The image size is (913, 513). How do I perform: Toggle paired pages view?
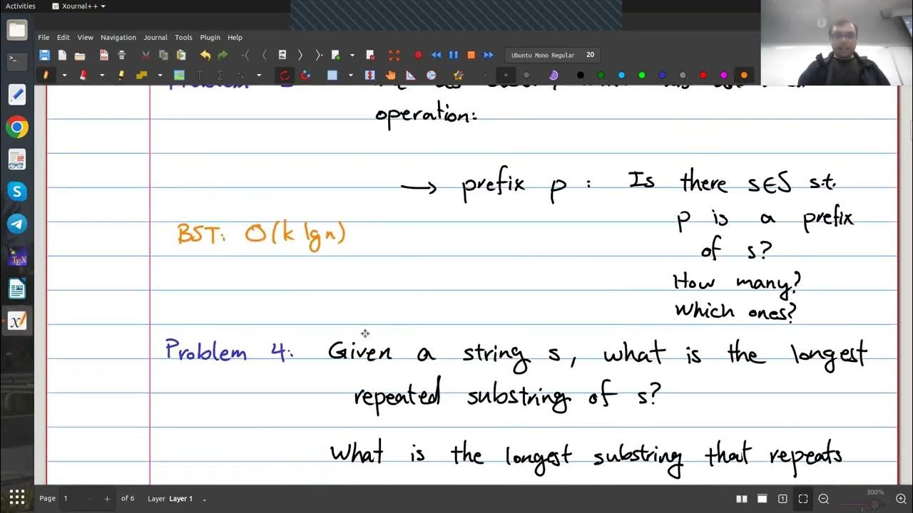[x=742, y=499]
